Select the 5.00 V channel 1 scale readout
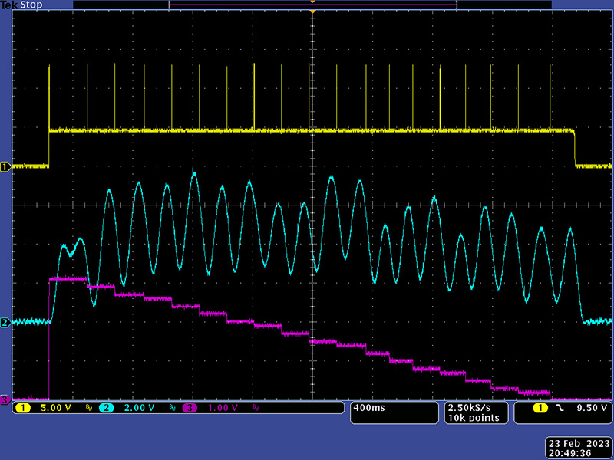Screen dimensions: 614x460 55,408
